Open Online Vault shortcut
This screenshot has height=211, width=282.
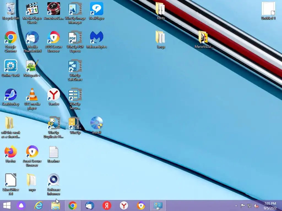10,68
